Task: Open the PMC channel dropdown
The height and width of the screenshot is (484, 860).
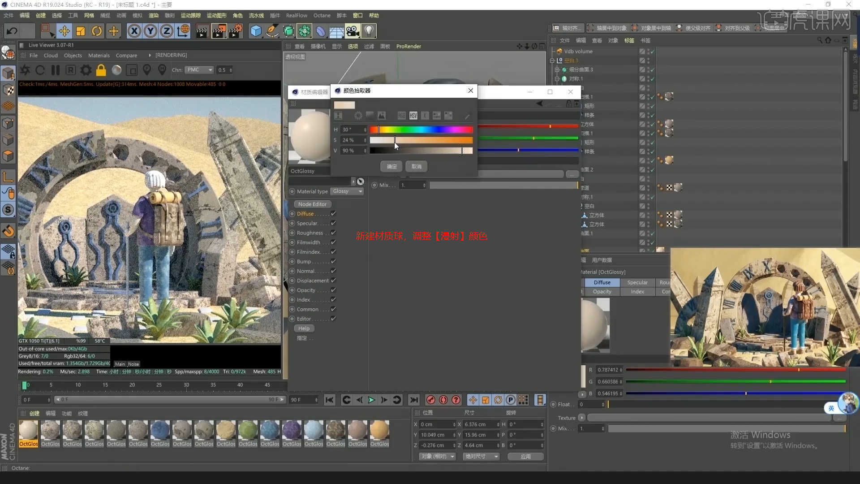Action: (199, 70)
